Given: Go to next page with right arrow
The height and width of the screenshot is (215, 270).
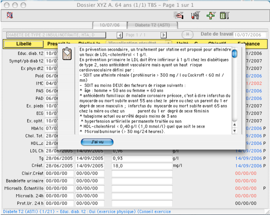Looking at the screenshot, I should pos(164,35).
